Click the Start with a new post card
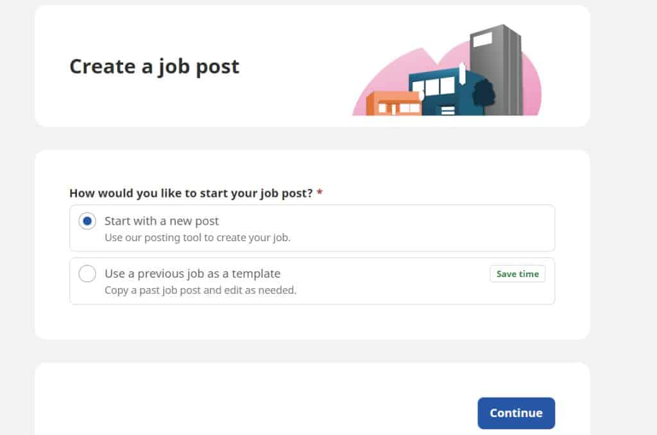This screenshot has height=435, width=657. [312, 228]
